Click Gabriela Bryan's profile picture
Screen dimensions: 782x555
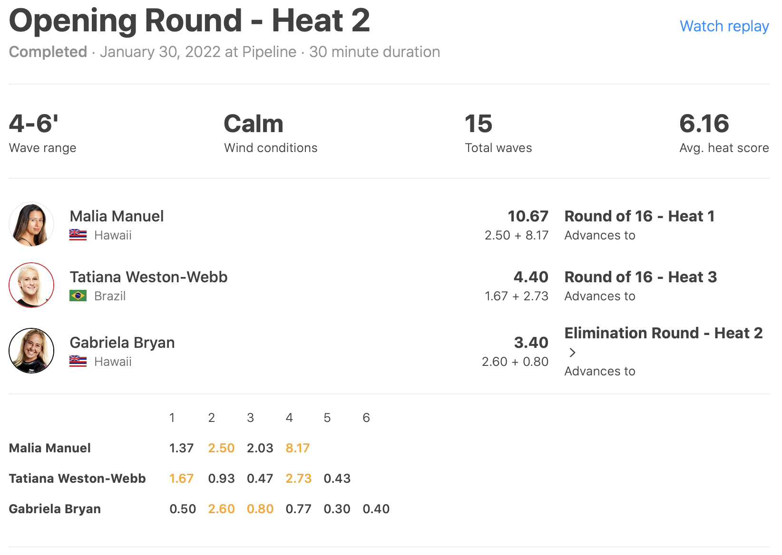[31, 351]
